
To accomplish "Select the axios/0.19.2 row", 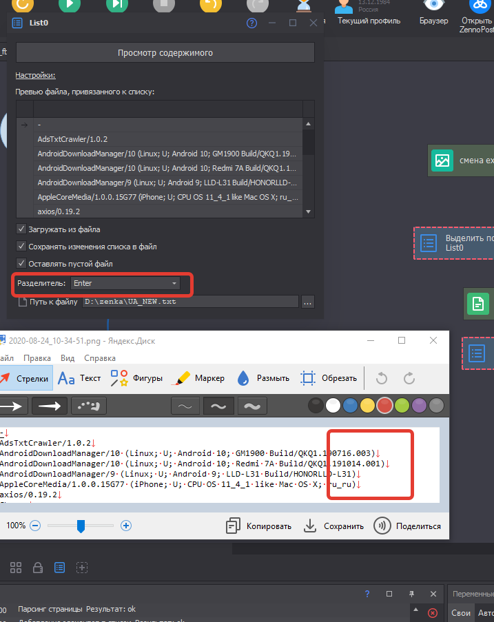I will coord(168,211).
